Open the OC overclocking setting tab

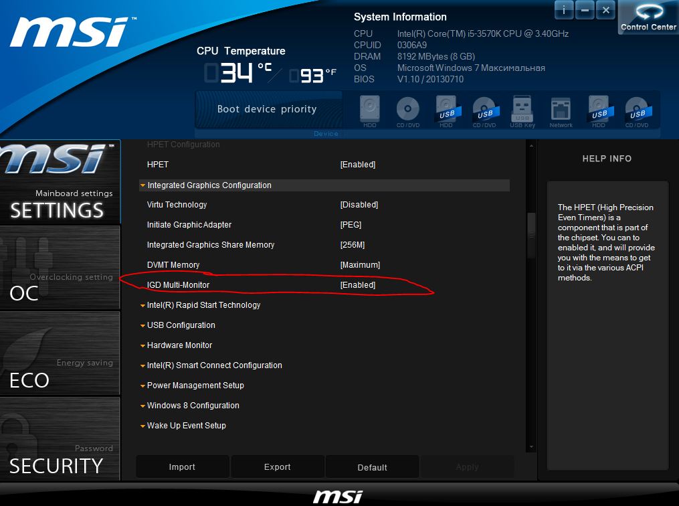(60, 268)
